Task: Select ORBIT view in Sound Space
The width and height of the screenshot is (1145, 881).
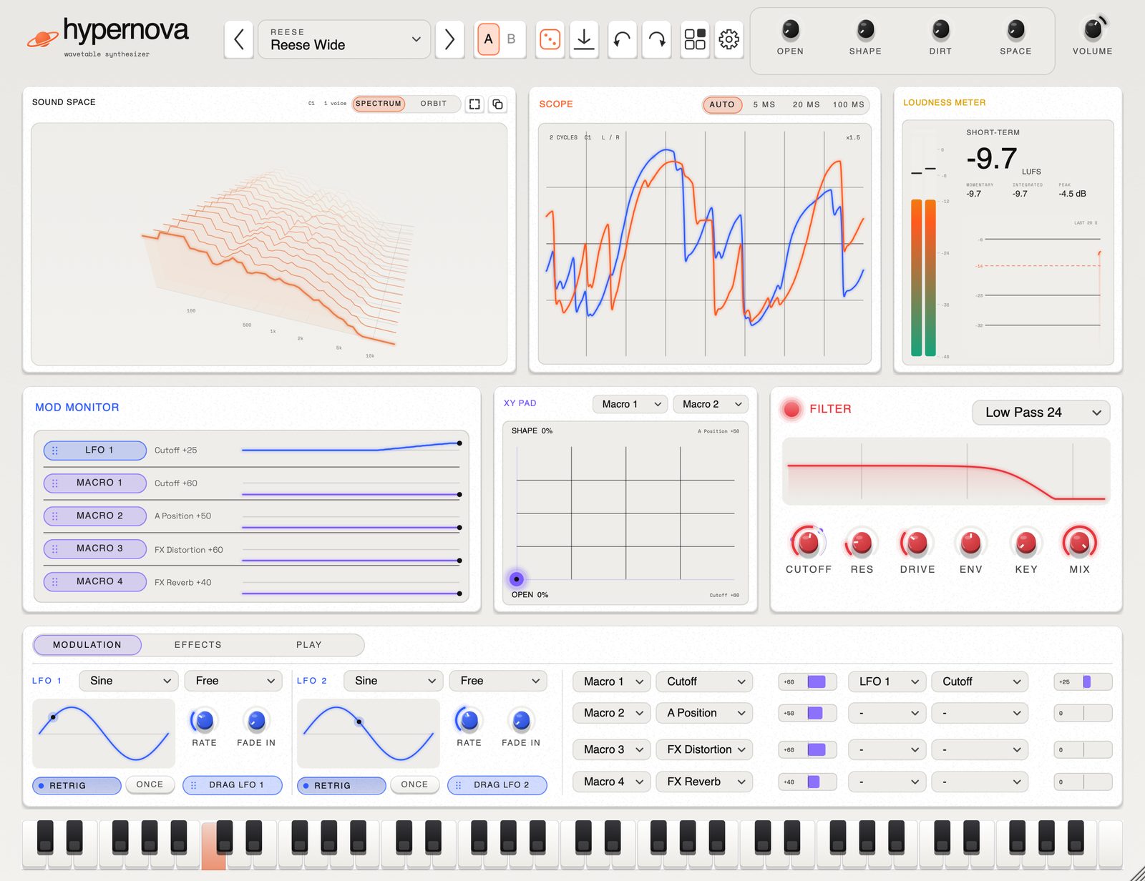Action: point(433,104)
